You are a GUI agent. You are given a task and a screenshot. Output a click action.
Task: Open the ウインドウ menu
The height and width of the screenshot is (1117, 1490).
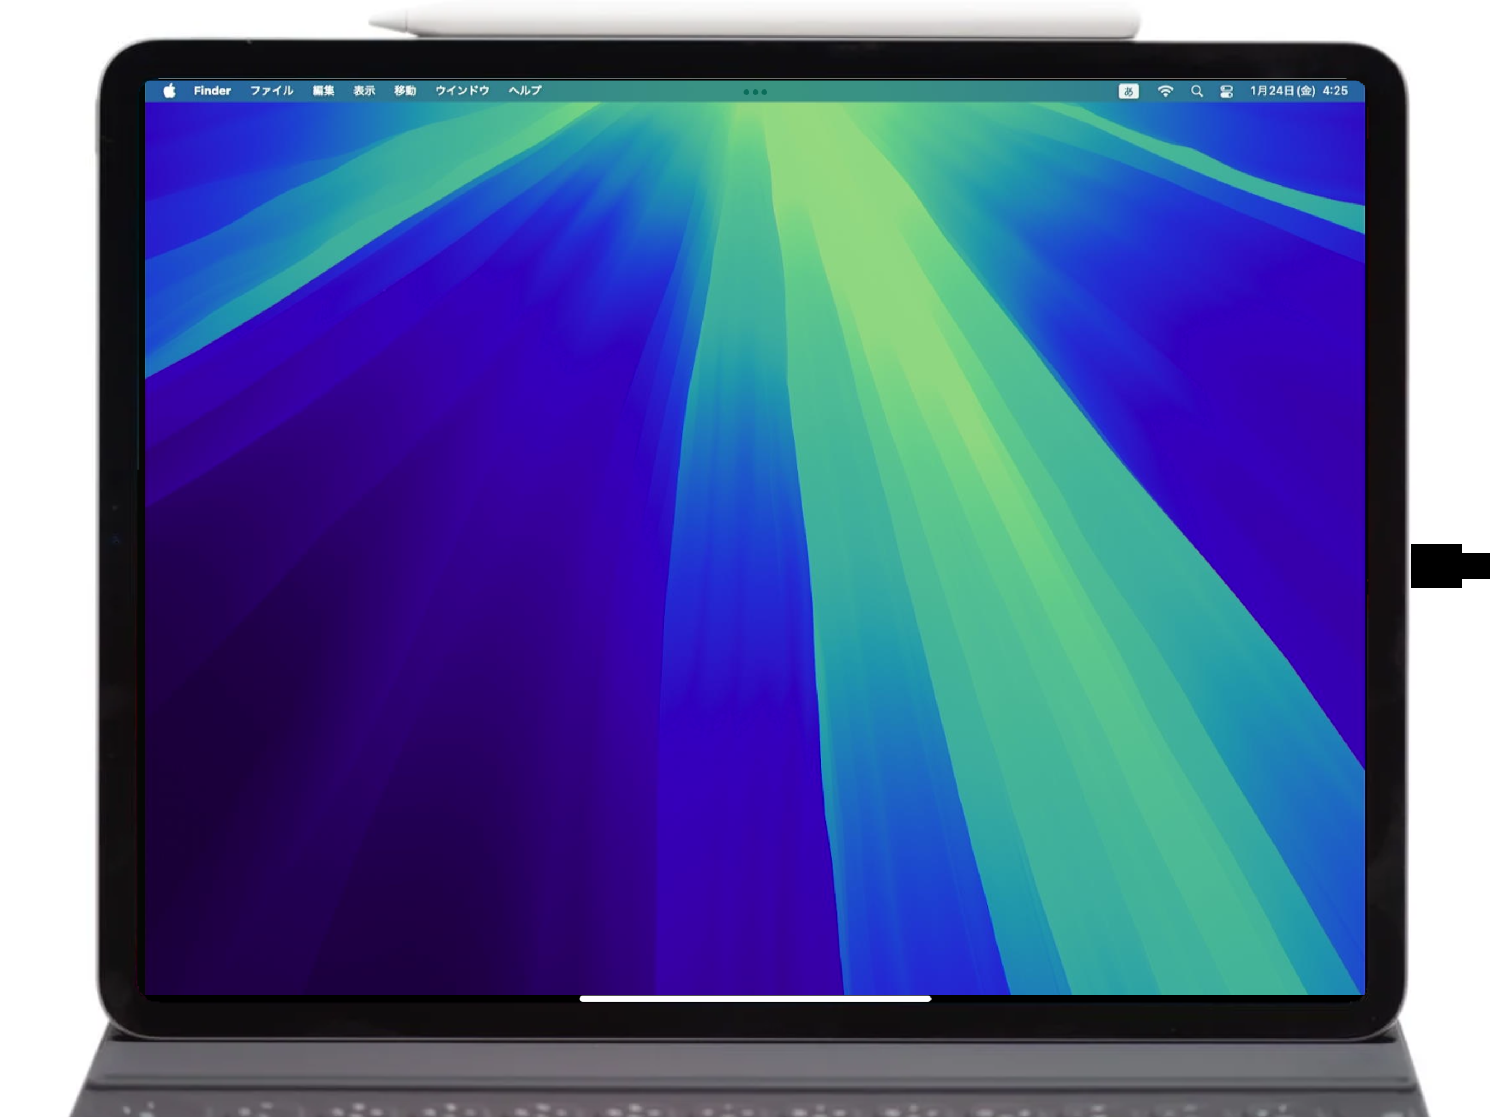[x=462, y=91]
